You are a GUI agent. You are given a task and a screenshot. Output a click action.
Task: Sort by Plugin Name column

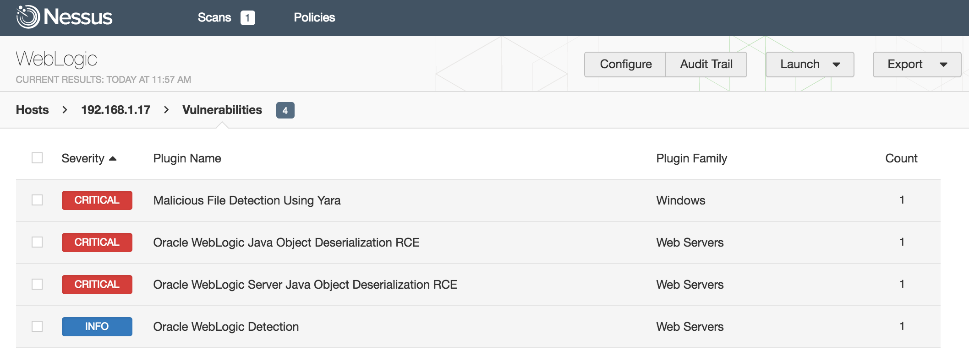click(x=187, y=158)
